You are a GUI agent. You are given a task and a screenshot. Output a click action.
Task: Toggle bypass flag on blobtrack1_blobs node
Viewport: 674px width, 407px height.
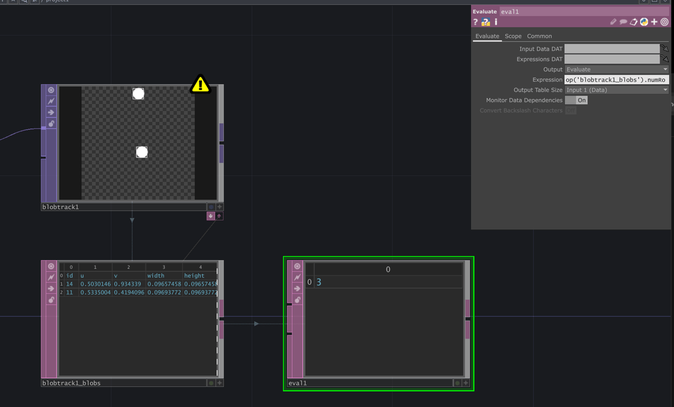tap(51, 277)
